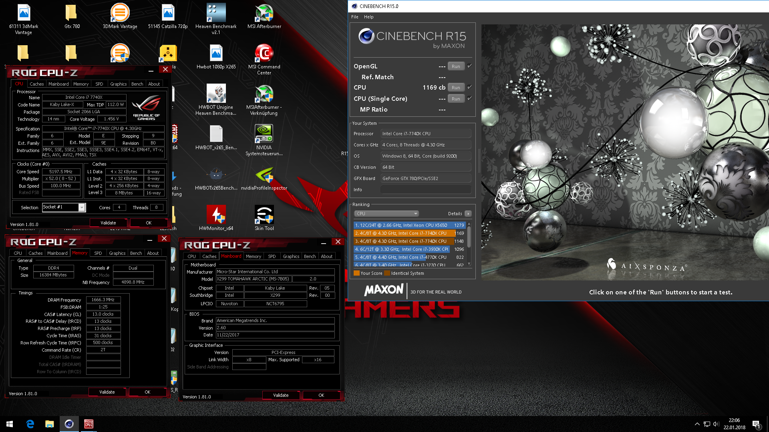769x432 pixels.
Task: Open the network status tray icon
Action: point(707,424)
